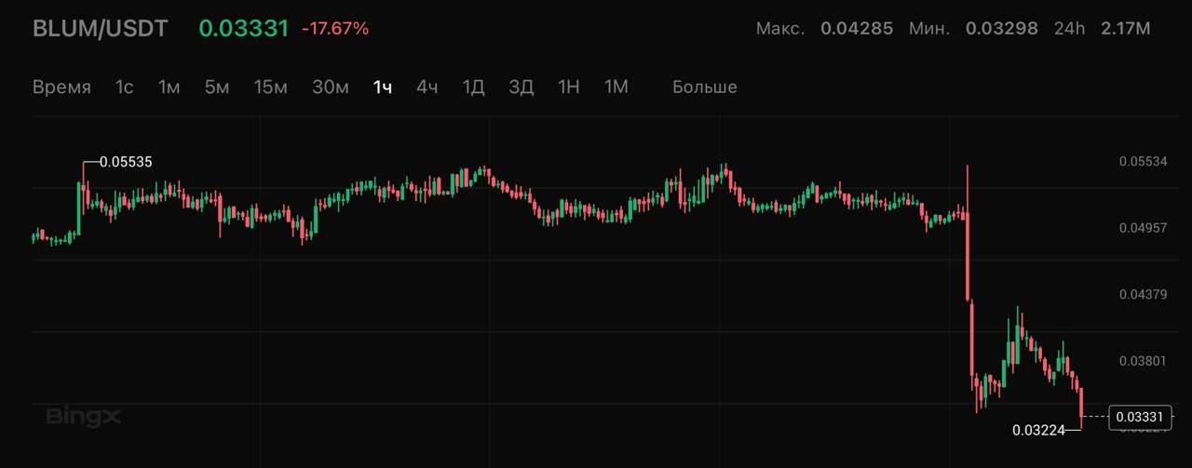
Task: Click the 0.03331 price tag on axis
Action: [1138, 417]
